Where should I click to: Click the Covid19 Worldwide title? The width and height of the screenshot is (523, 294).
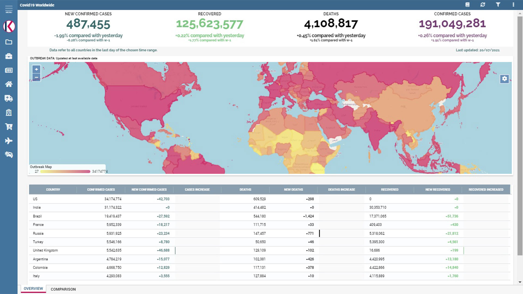(37, 5)
